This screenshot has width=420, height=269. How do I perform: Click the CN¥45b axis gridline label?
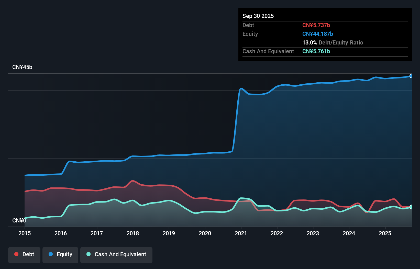tap(23, 67)
